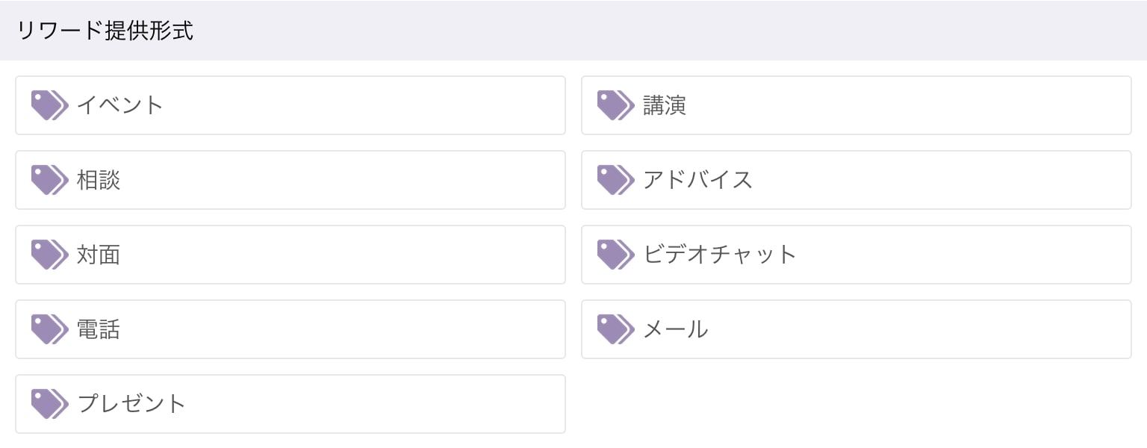Click the tag icon next to 電話
Screen dimensions: 1147x448
click(x=50, y=329)
